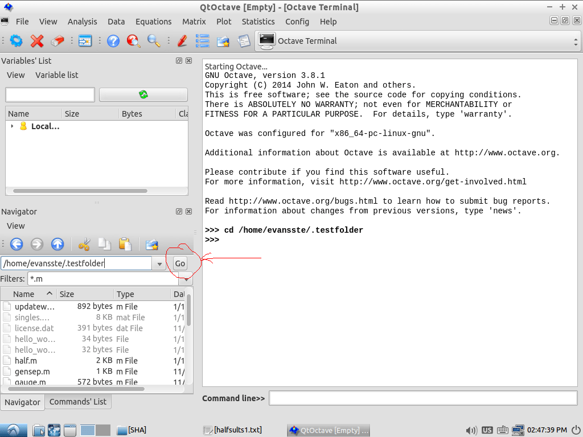Image resolution: width=583 pixels, height=437 pixels.
Task: Click the eraser icon to clear terminal
Action: [x=56, y=41]
